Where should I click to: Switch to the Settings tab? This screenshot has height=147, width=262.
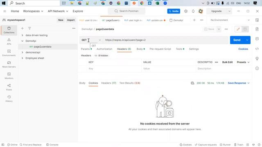194,49
